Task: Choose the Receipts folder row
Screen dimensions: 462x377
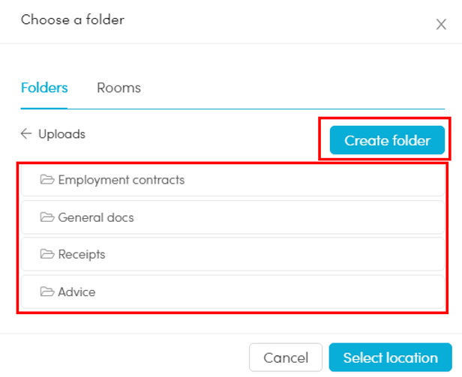Action: click(x=232, y=254)
